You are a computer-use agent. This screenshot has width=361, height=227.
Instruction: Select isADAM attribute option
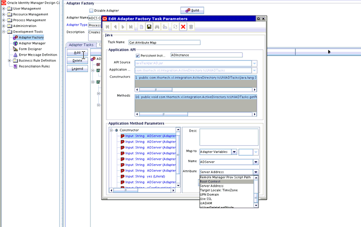click(226, 203)
